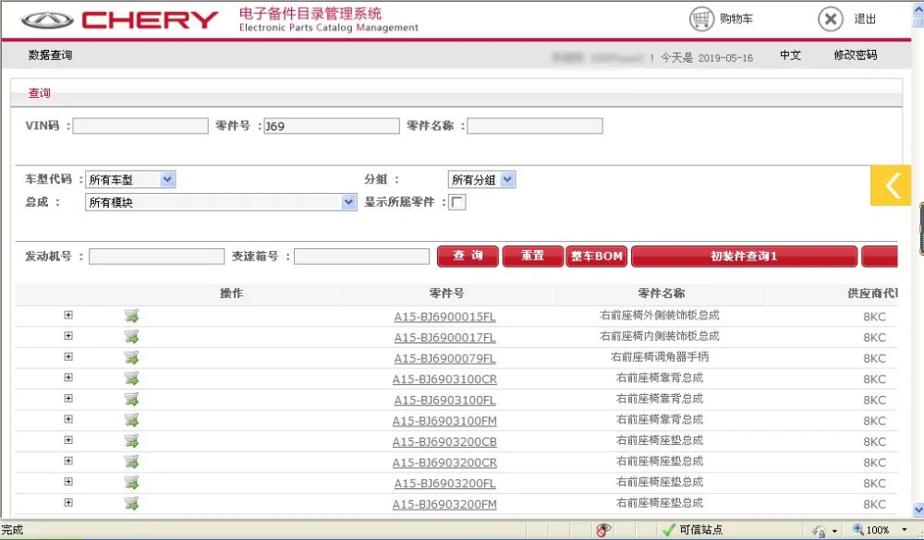Open the 数据查询 menu

[x=50, y=55]
